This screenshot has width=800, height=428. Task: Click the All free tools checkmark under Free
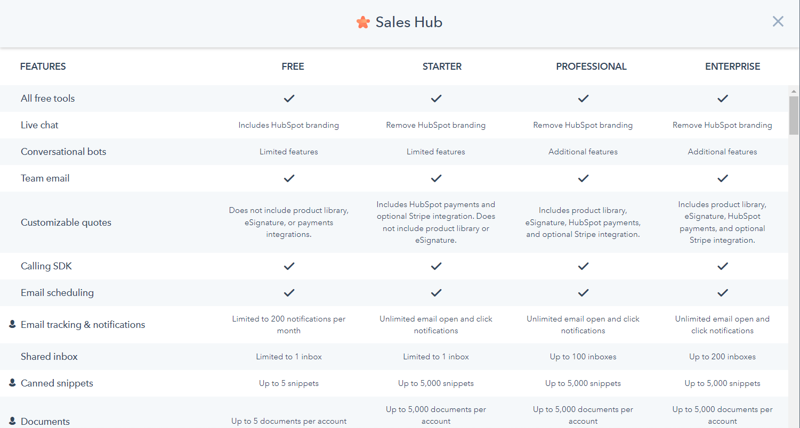coord(289,98)
